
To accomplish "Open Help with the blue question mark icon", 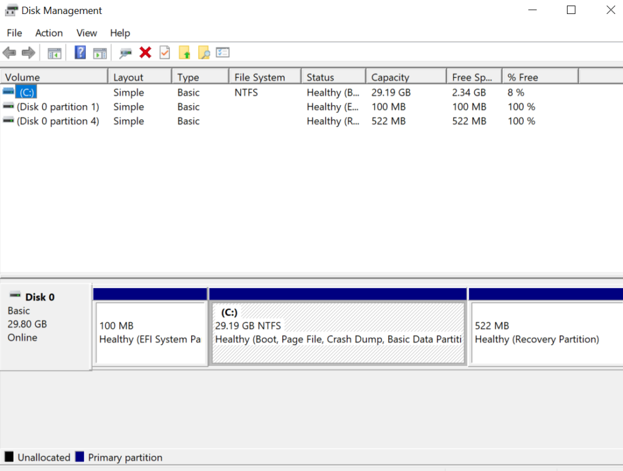I will (80, 52).
